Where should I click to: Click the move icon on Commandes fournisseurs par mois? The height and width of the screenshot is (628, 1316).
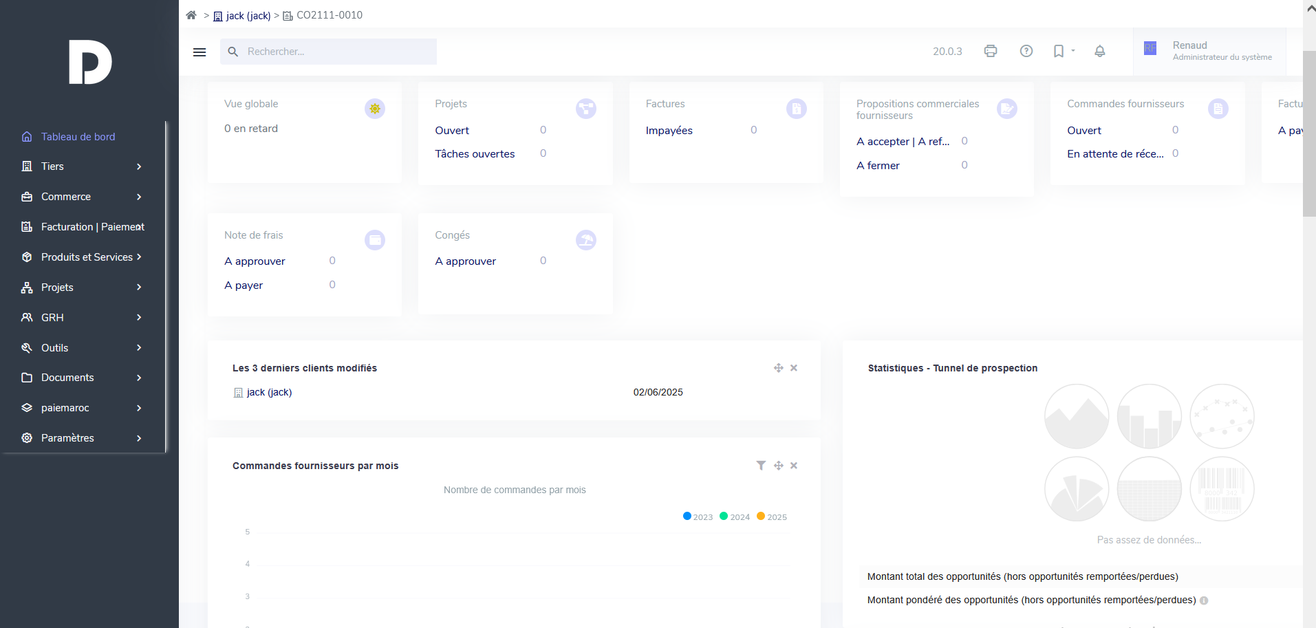pos(778,466)
